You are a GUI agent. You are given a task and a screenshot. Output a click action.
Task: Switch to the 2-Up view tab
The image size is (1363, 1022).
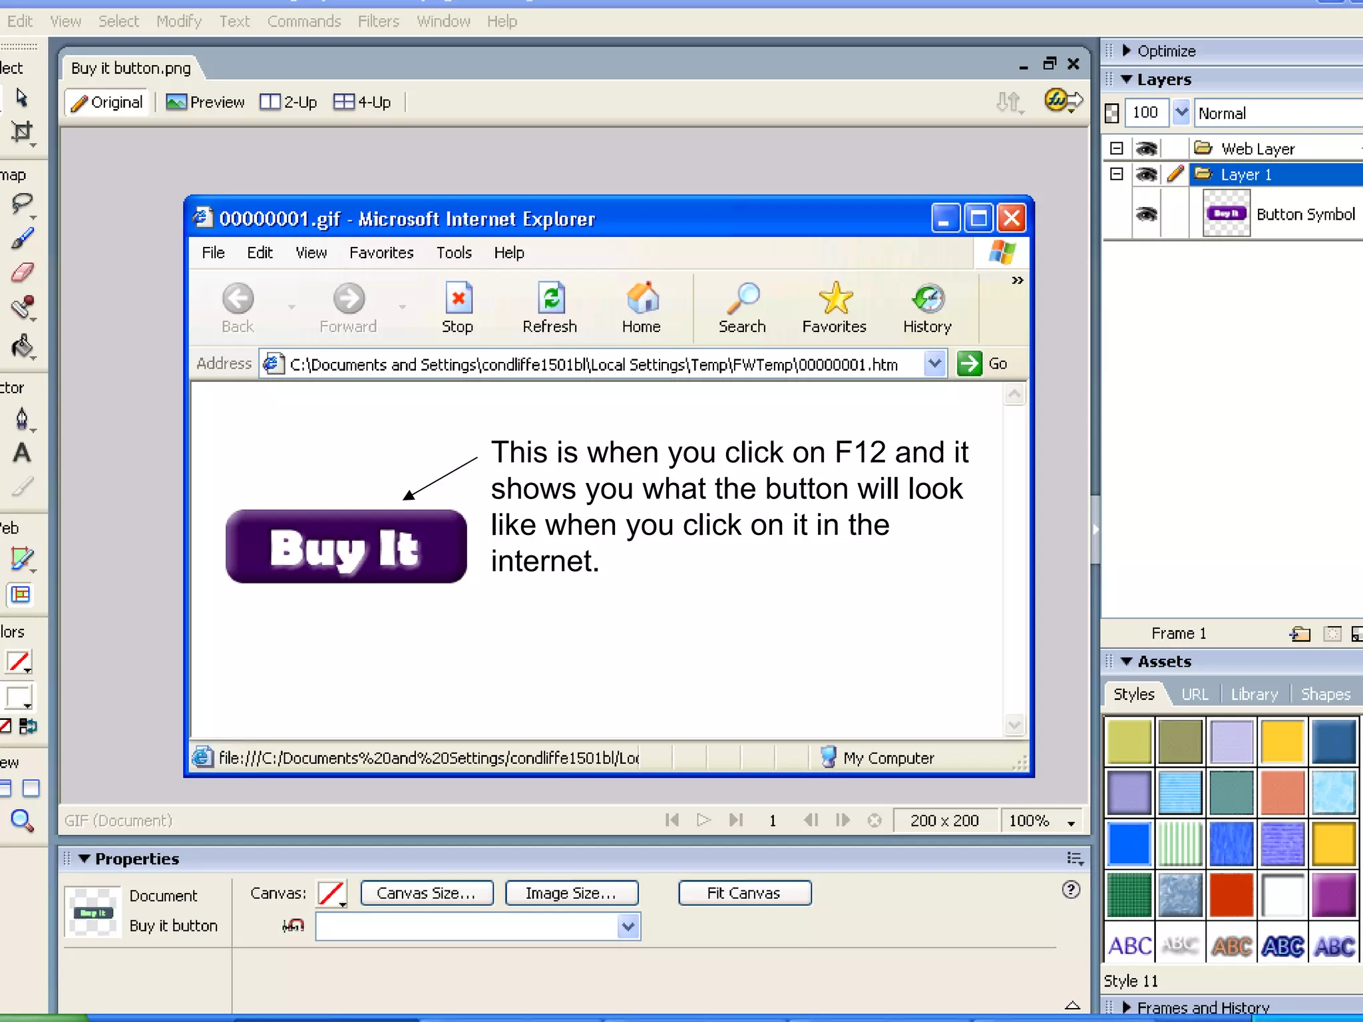[x=288, y=102]
